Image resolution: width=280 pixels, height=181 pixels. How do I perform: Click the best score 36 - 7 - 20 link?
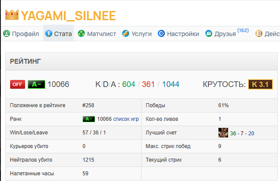point(242,134)
